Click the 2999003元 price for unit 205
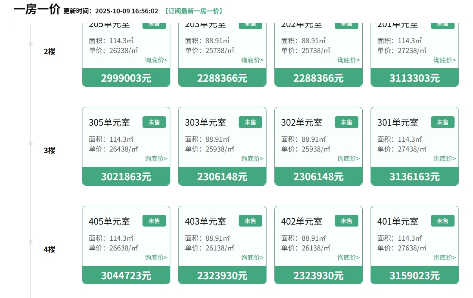This screenshot has height=298, width=473. click(126, 78)
